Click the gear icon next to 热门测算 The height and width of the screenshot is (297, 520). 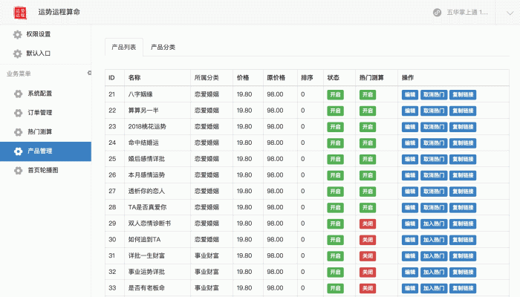(x=19, y=132)
